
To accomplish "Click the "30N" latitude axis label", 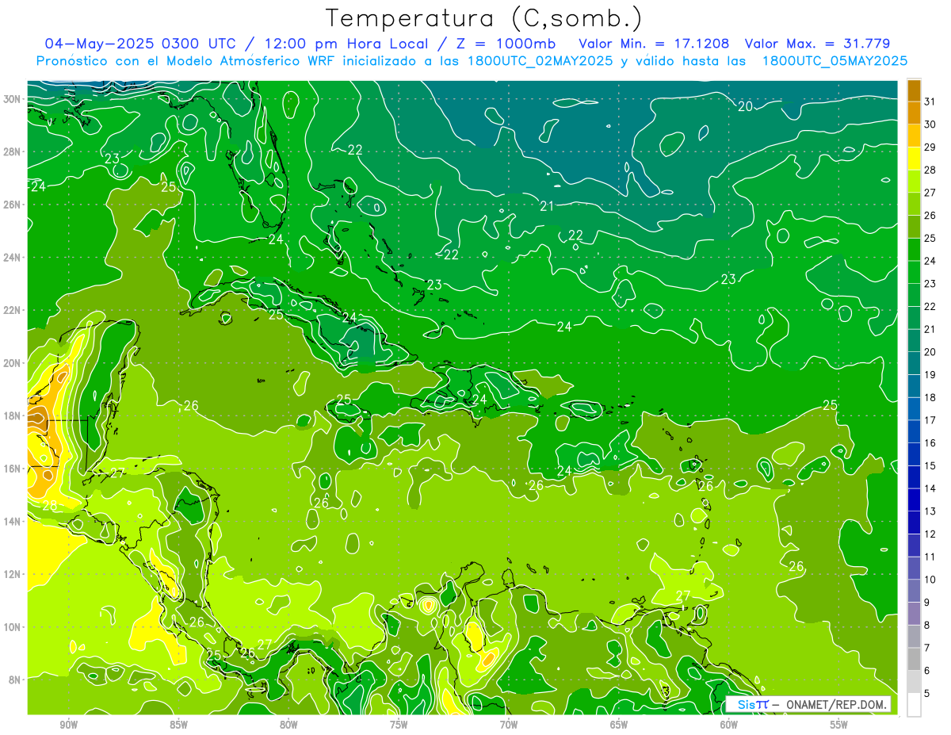I will tap(12, 99).
